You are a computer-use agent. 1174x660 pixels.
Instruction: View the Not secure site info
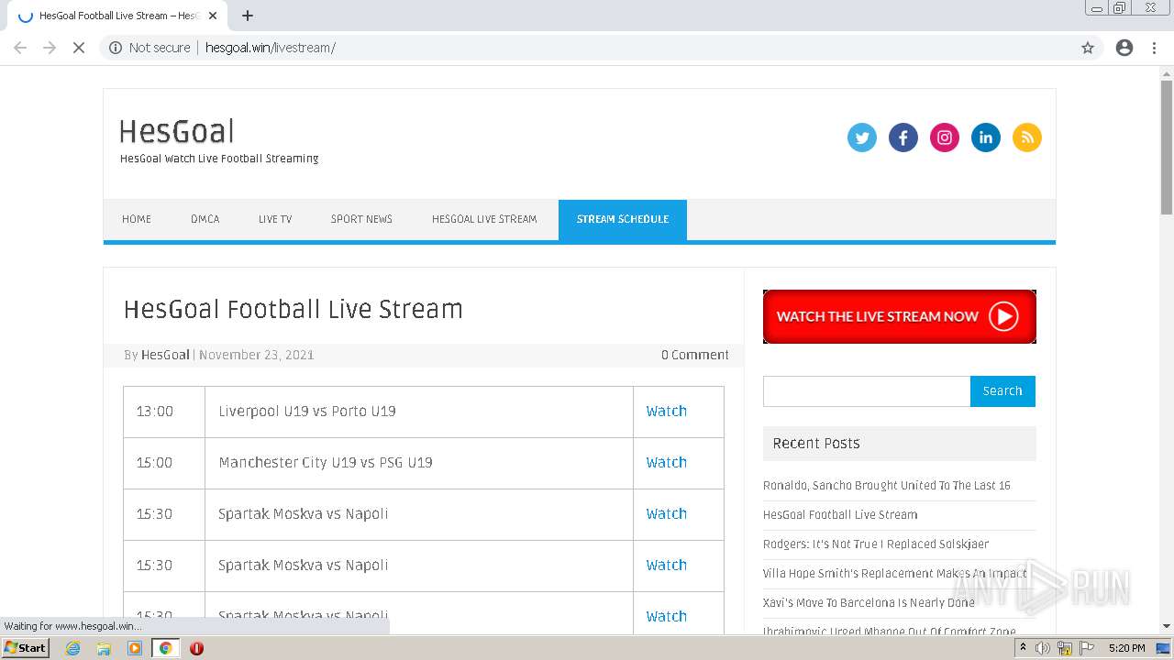(x=150, y=48)
